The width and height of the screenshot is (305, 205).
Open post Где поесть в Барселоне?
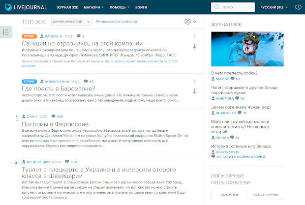[x=59, y=88]
